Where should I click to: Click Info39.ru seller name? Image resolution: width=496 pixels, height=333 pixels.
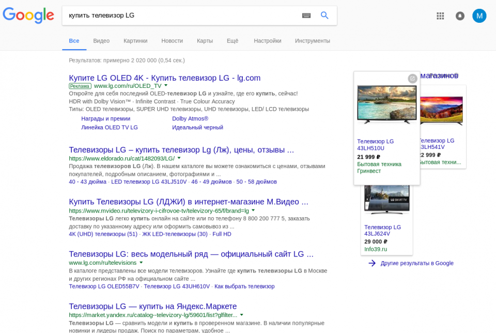376,249
